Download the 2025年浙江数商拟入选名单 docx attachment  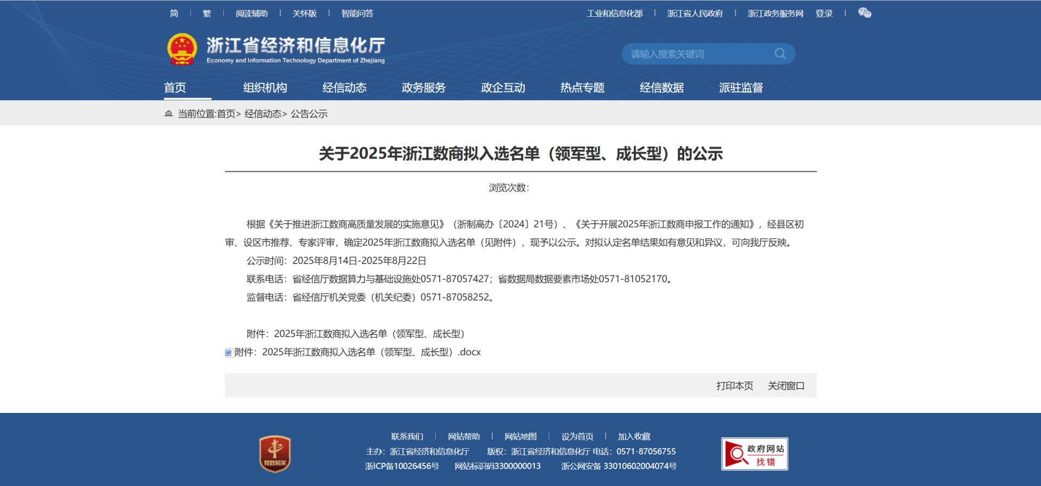coord(358,352)
